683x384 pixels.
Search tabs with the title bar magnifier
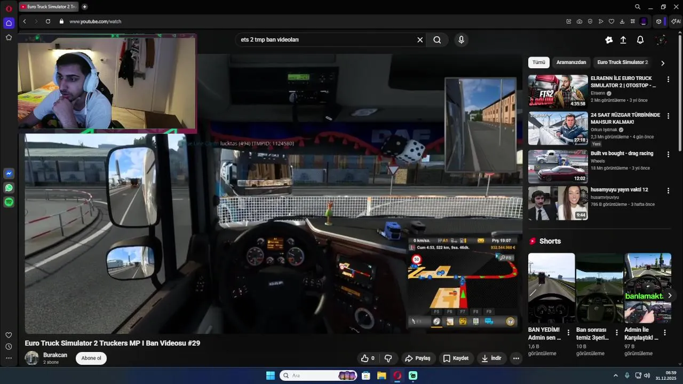pos(638,7)
